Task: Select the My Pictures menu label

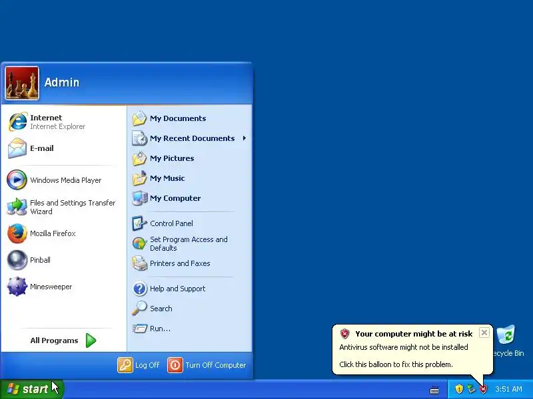Action: coord(172,158)
